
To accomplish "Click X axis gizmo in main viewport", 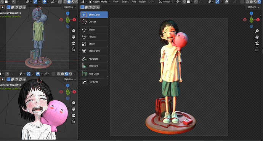I will tap(258, 20).
